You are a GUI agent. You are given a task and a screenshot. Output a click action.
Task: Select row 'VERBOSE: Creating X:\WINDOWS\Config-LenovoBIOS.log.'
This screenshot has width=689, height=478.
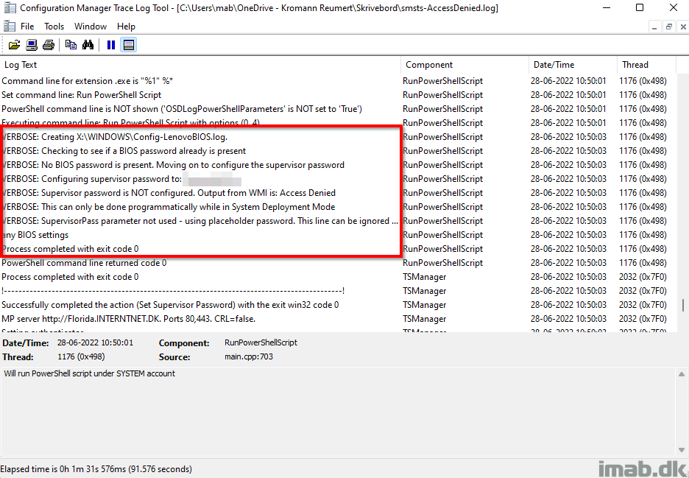click(x=338, y=137)
